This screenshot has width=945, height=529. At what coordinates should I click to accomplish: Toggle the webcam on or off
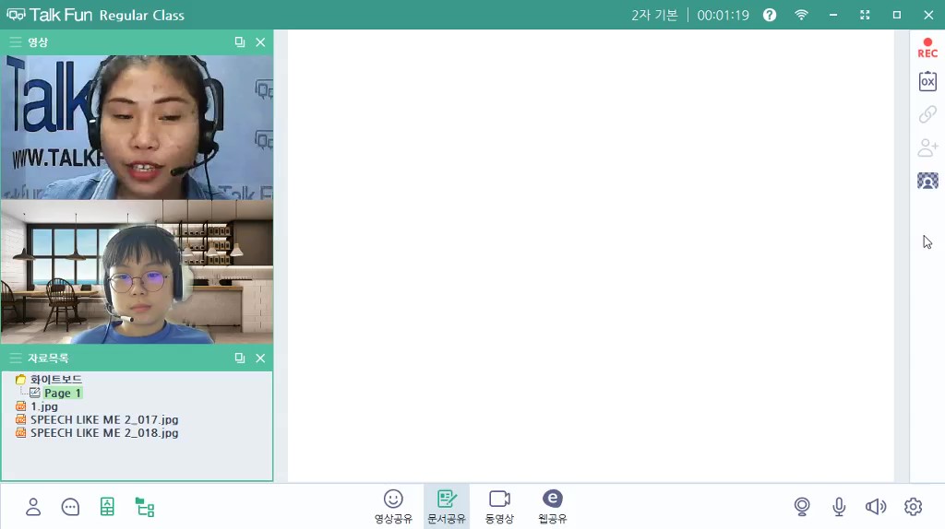tap(802, 506)
